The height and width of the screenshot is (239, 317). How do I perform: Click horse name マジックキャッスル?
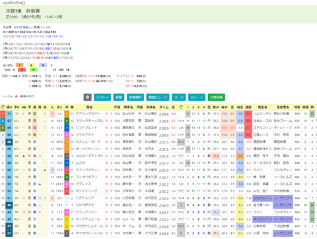pos(89,120)
